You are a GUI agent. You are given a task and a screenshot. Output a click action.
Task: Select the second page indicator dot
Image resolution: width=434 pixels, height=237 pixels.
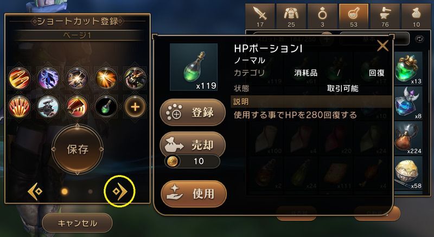(x=90, y=192)
